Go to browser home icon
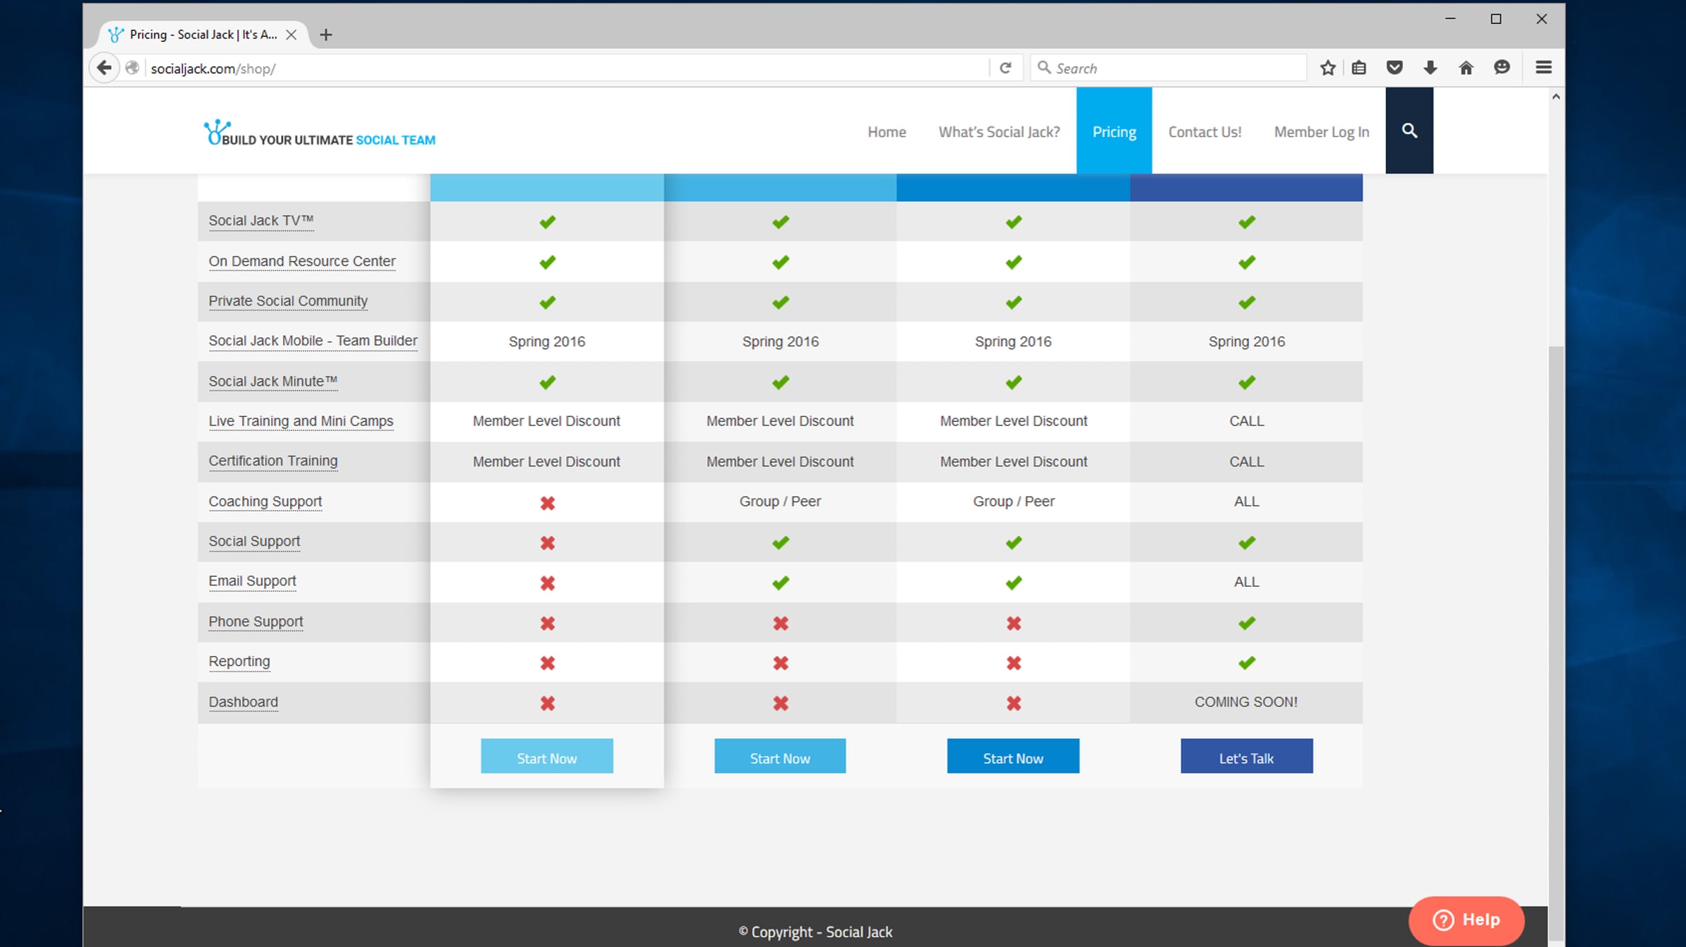This screenshot has width=1686, height=947. click(x=1465, y=68)
